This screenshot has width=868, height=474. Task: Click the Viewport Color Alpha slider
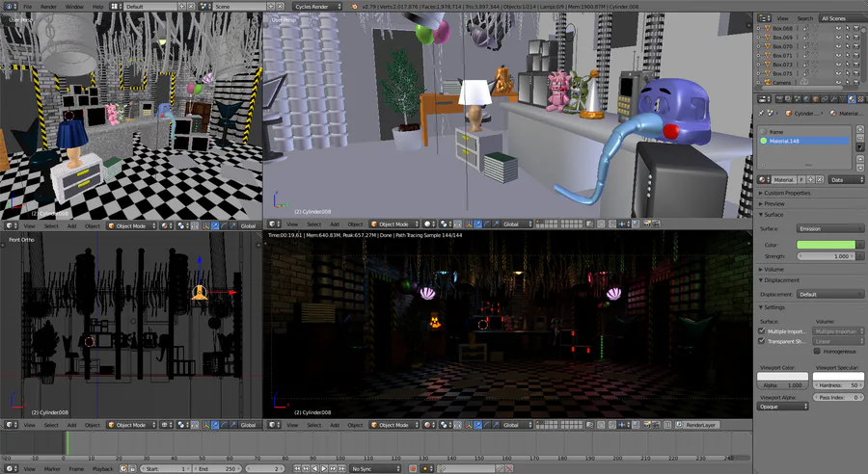point(782,385)
